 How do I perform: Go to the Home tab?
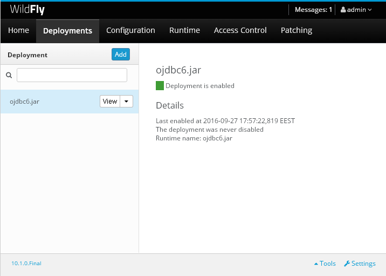[18, 30]
